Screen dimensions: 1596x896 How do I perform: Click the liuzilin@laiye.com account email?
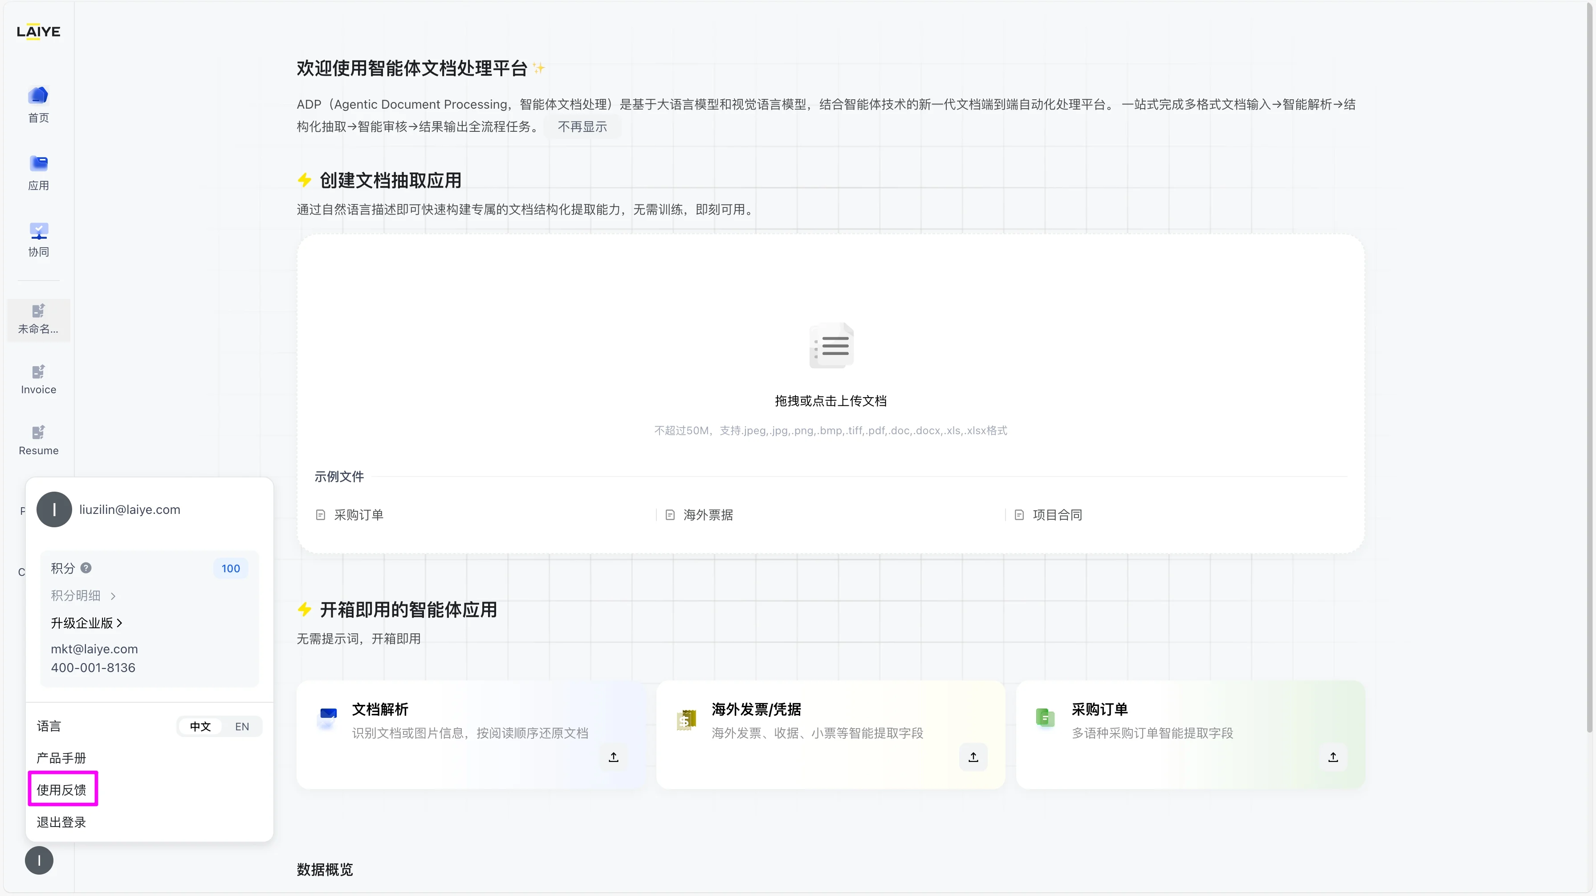130,509
